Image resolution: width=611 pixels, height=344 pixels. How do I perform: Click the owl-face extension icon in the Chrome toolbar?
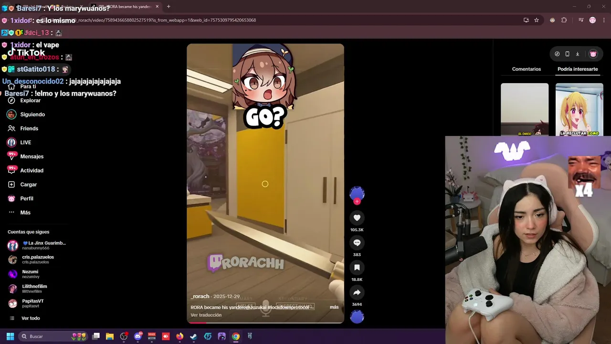pyautogui.click(x=552, y=20)
